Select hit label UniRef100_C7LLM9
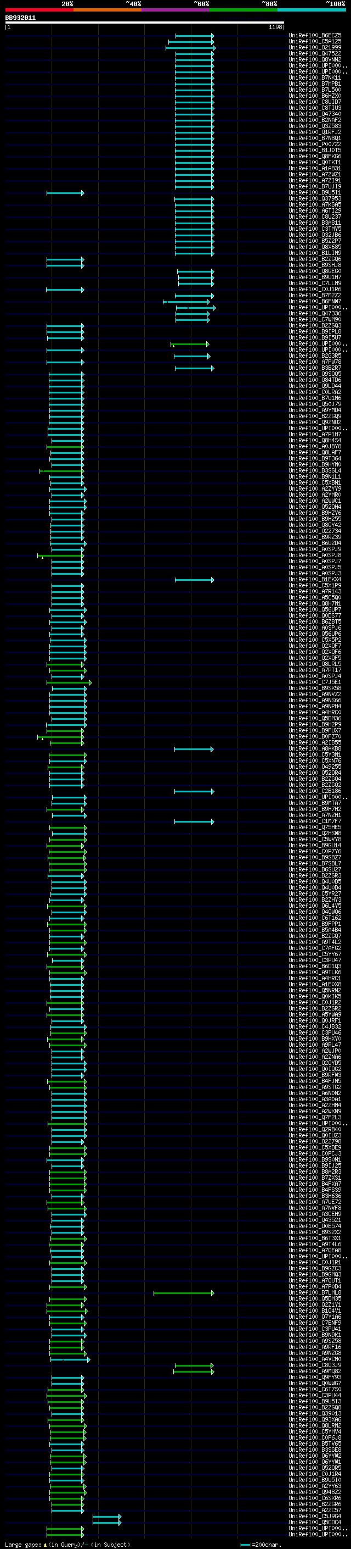Screen dimensions: 351x1549 315,283
